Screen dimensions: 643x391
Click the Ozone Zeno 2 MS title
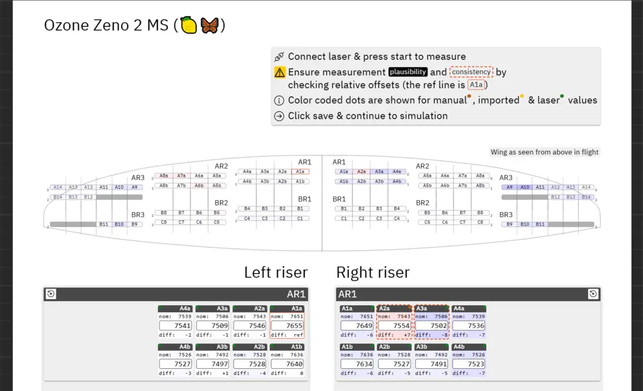pyautogui.click(x=135, y=25)
